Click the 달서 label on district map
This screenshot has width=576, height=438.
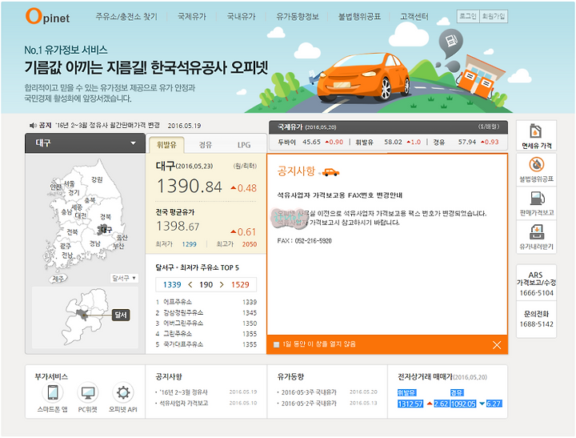(121, 315)
